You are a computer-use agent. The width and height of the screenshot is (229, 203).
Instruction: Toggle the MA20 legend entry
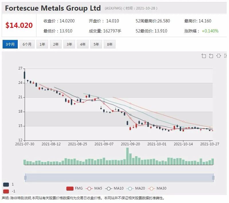tap(136, 188)
